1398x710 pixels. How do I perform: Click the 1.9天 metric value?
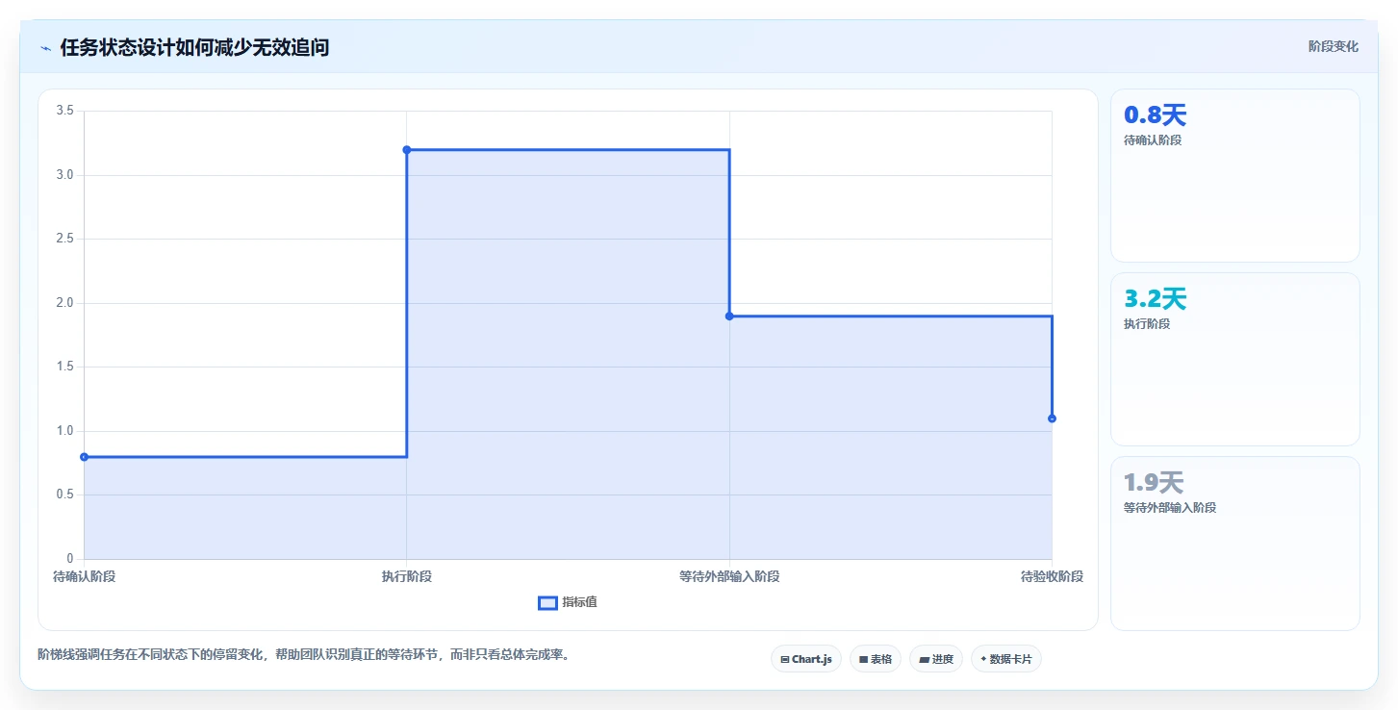pos(1154,483)
